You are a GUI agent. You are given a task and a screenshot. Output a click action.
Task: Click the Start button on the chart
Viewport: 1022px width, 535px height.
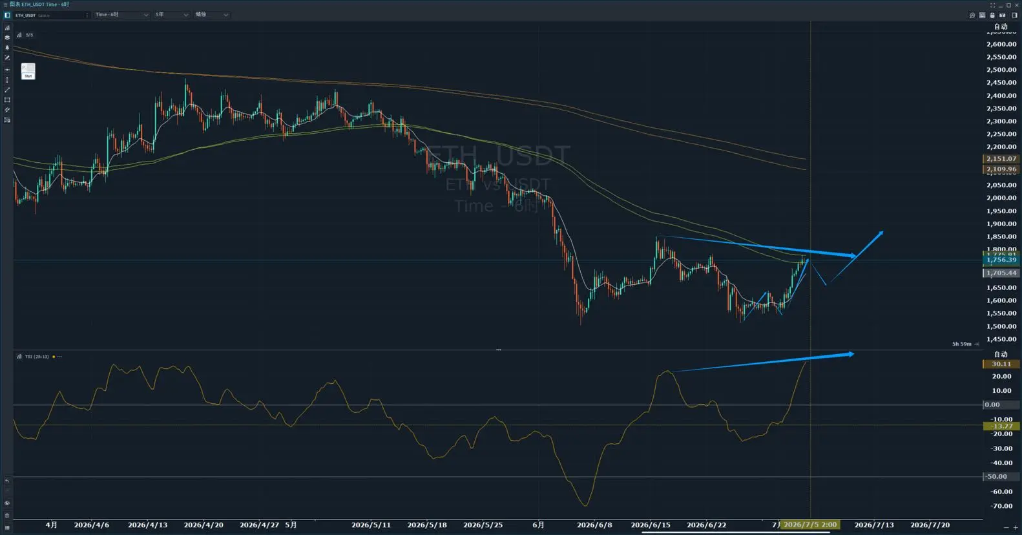28,76
